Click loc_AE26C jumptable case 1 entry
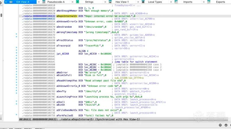Viewport: 231px width, 129px height. click(90, 64)
